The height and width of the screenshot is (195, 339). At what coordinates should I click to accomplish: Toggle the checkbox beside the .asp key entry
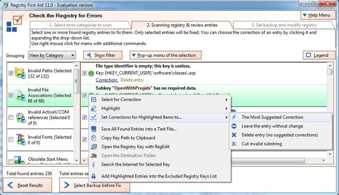(x=85, y=73)
